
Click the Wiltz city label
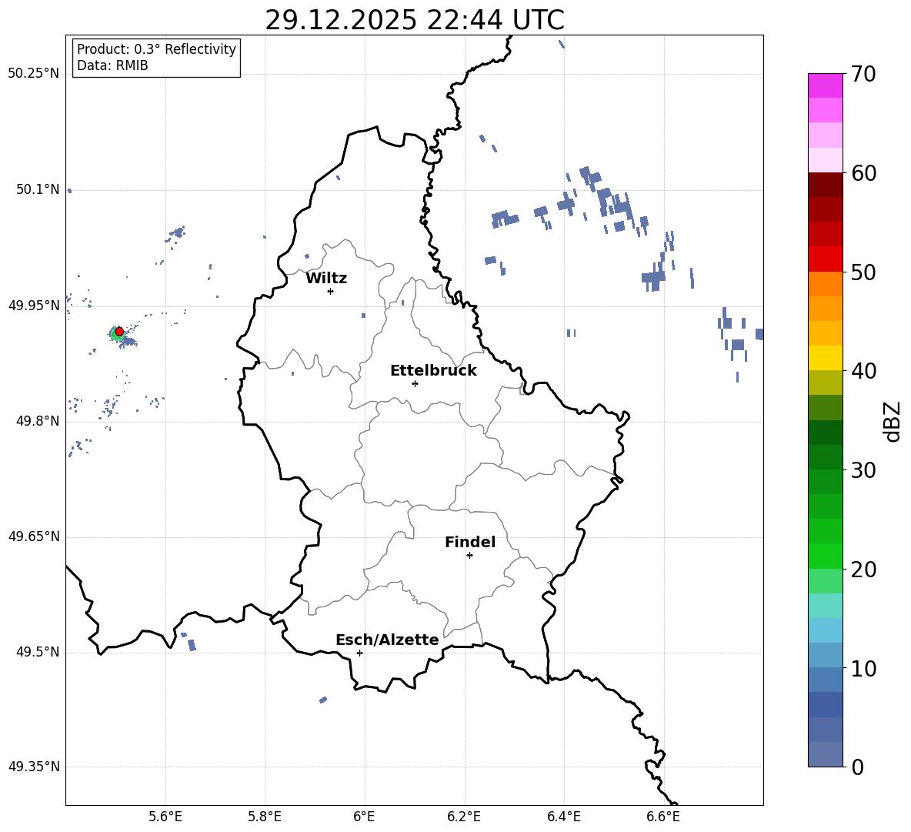(326, 279)
